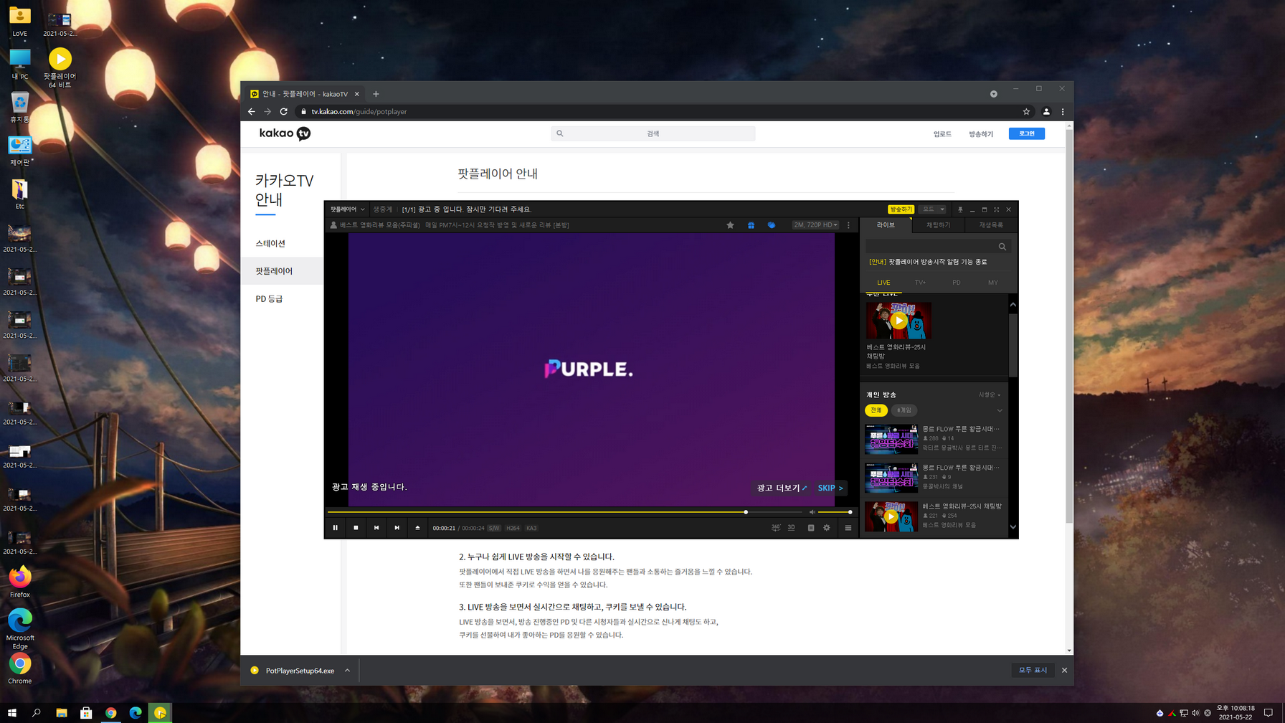The image size is (1285, 723).
Task: Switch to the 재생목록 tab
Action: click(x=991, y=225)
